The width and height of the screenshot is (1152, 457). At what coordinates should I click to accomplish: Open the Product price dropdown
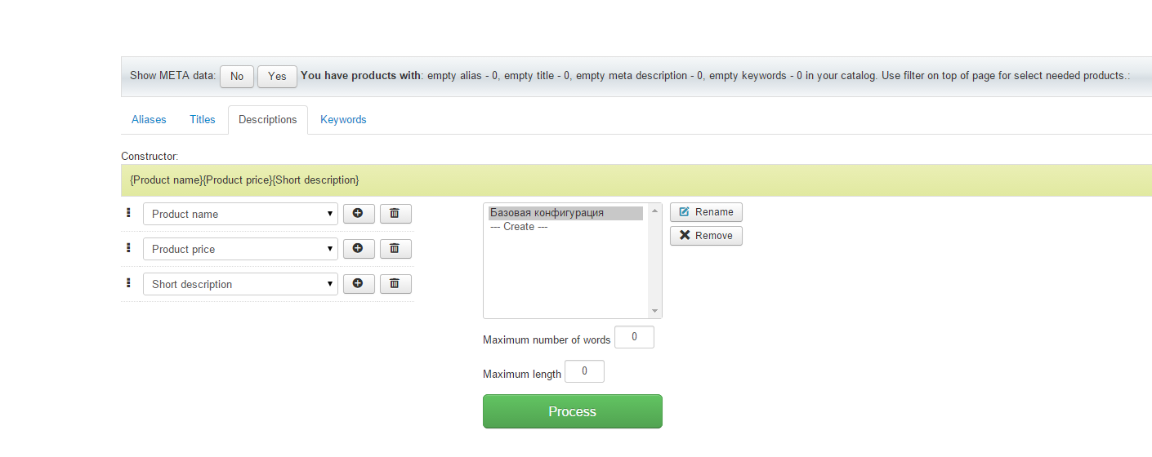click(x=240, y=249)
